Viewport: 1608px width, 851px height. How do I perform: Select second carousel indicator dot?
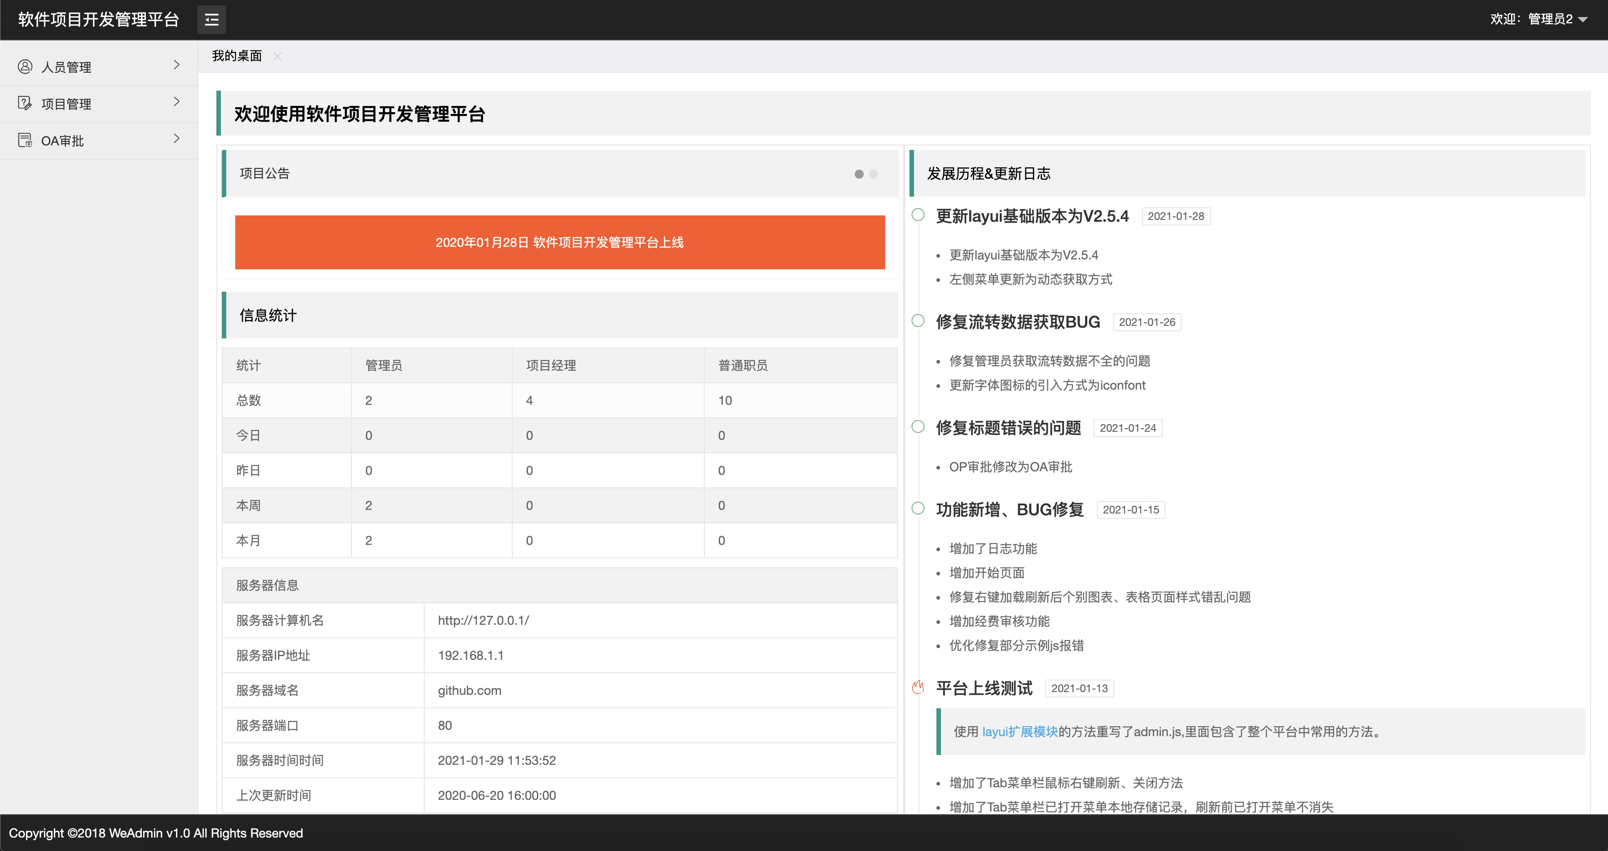(874, 174)
